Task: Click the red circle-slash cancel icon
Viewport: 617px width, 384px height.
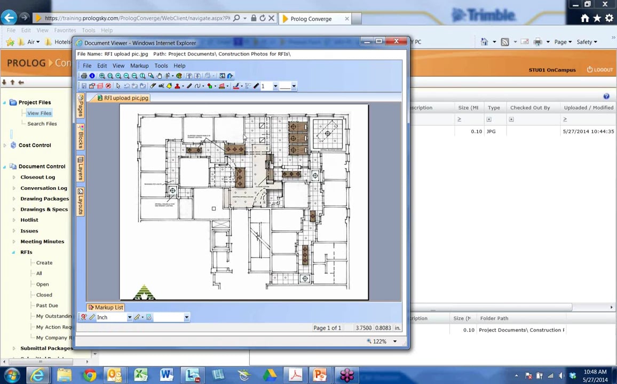Action: [108, 86]
